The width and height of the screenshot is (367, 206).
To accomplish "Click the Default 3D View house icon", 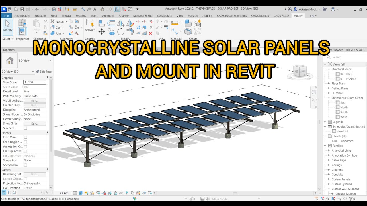I will click(x=102, y=9).
